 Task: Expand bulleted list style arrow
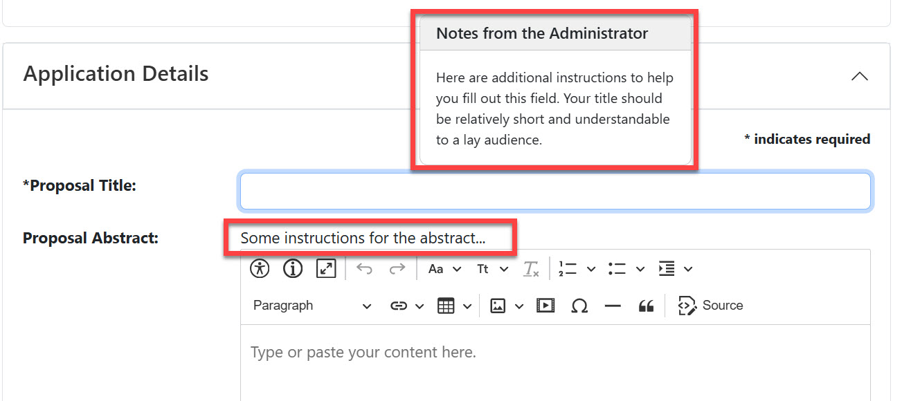click(x=640, y=269)
